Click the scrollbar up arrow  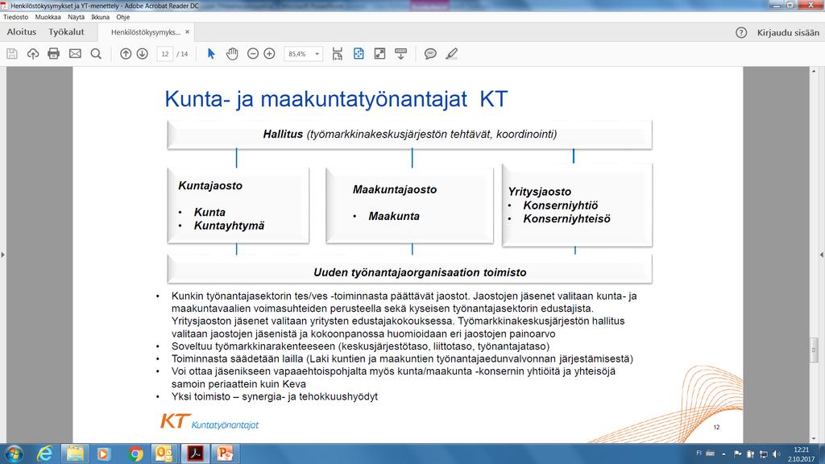[814, 71]
